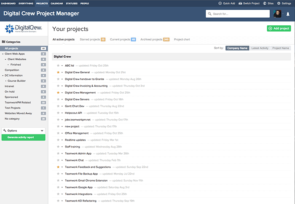The height and width of the screenshot is (204, 295).
Task: Open the People menu
Action: [x=85, y=3]
